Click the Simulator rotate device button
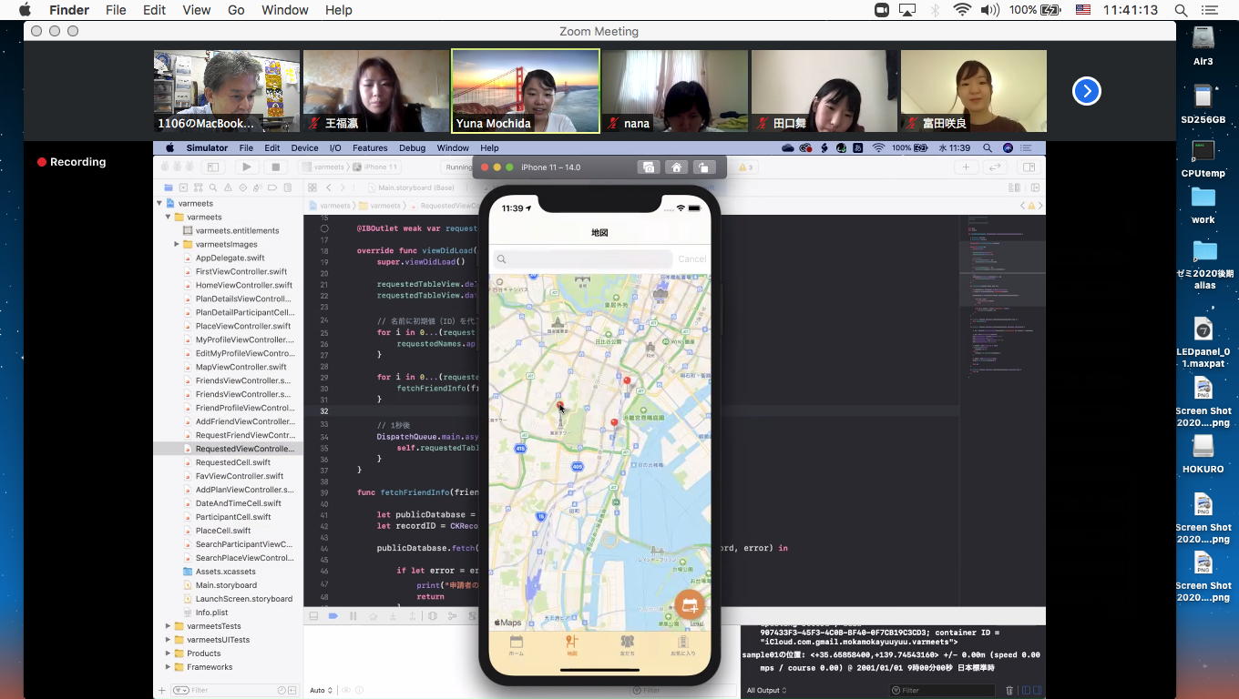This screenshot has height=699, width=1239. pos(703,167)
